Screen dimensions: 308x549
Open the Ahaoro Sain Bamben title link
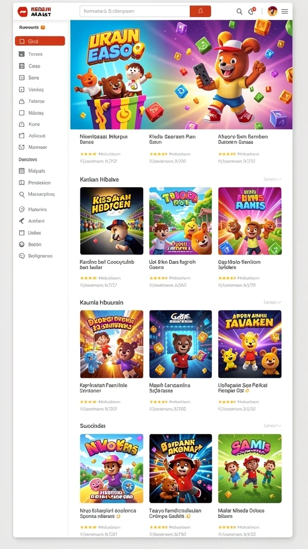[243, 139]
